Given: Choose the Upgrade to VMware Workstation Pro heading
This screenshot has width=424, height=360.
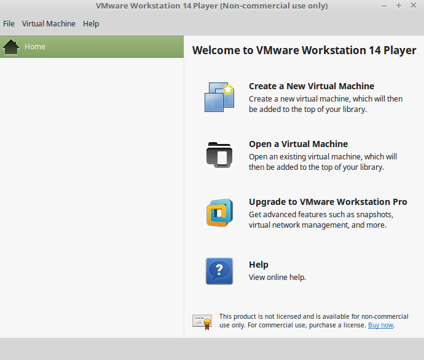Looking at the screenshot, I should point(328,202).
